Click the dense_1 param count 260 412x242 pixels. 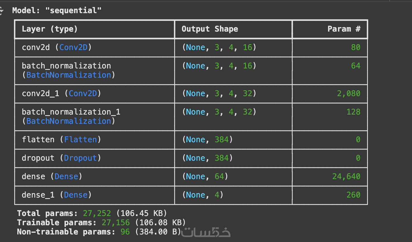coord(353,195)
